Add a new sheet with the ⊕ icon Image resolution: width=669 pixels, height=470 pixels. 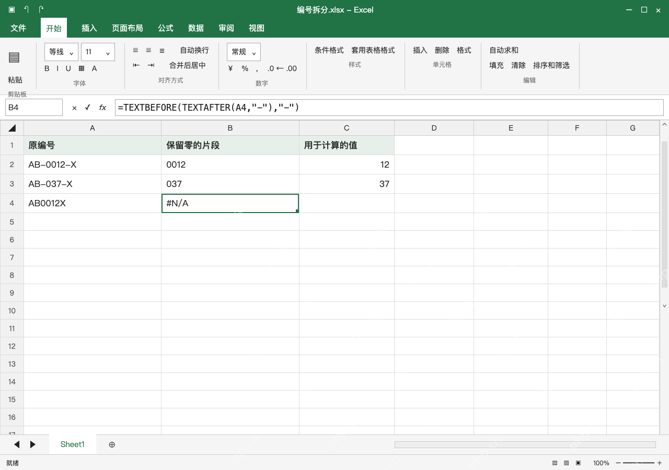pos(112,444)
